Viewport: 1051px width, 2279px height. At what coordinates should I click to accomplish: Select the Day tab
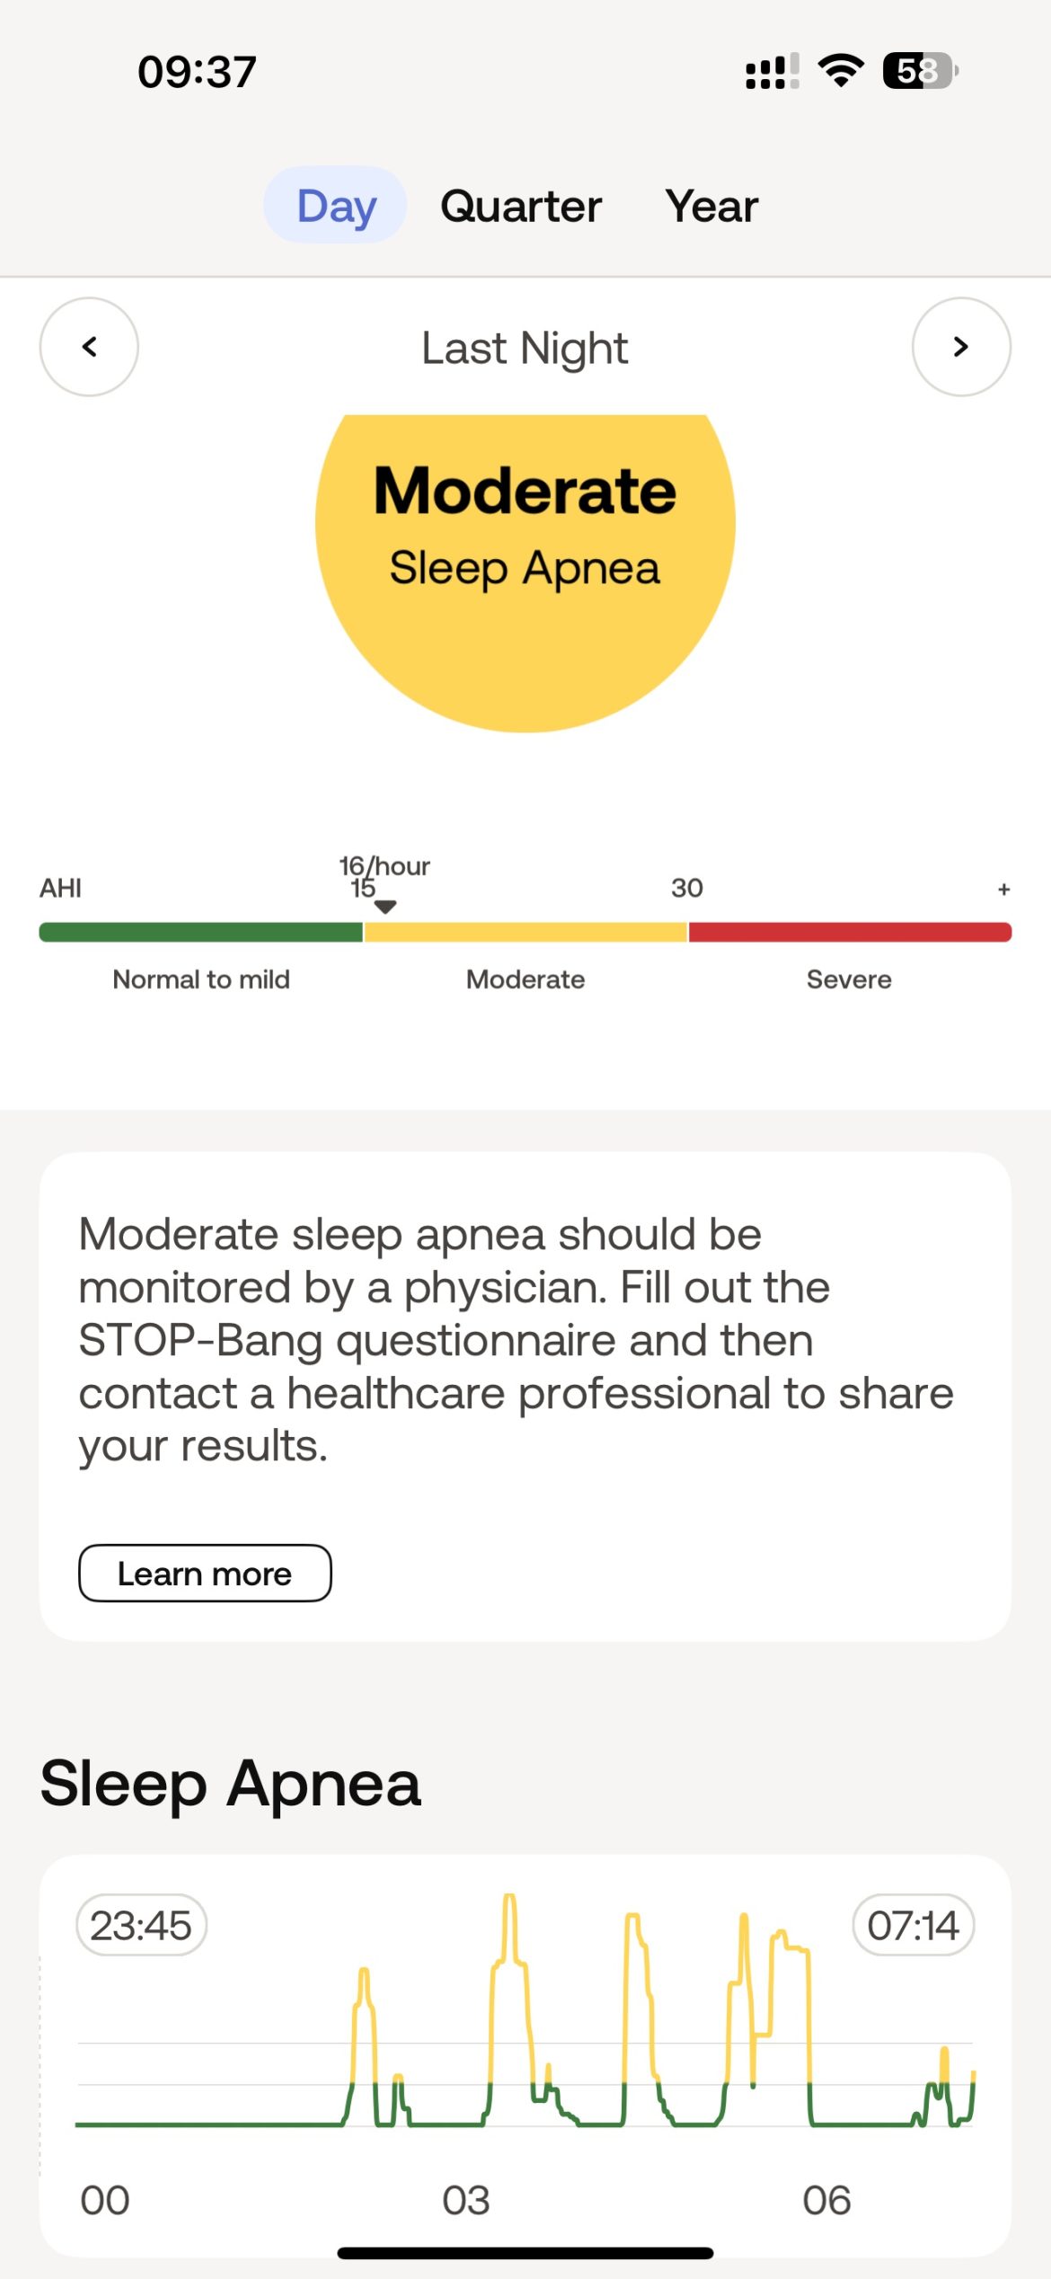pyautogui.click(x=336, y=206)
